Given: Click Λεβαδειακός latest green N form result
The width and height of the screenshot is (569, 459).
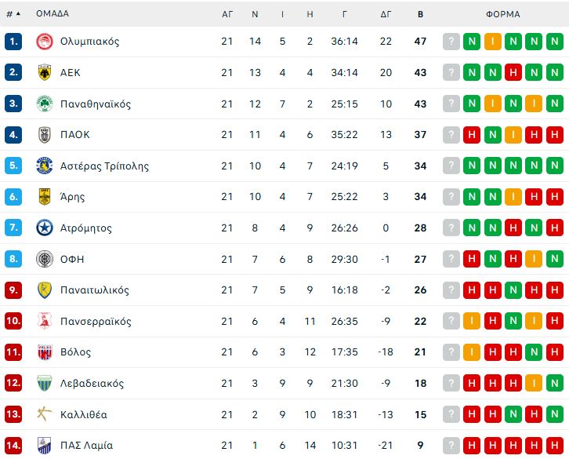Looking at the screenshot, I should (x=555, y=383).
